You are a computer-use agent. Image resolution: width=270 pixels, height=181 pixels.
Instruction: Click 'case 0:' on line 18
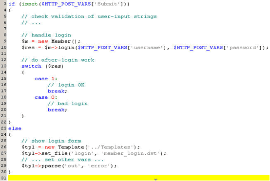46,97
